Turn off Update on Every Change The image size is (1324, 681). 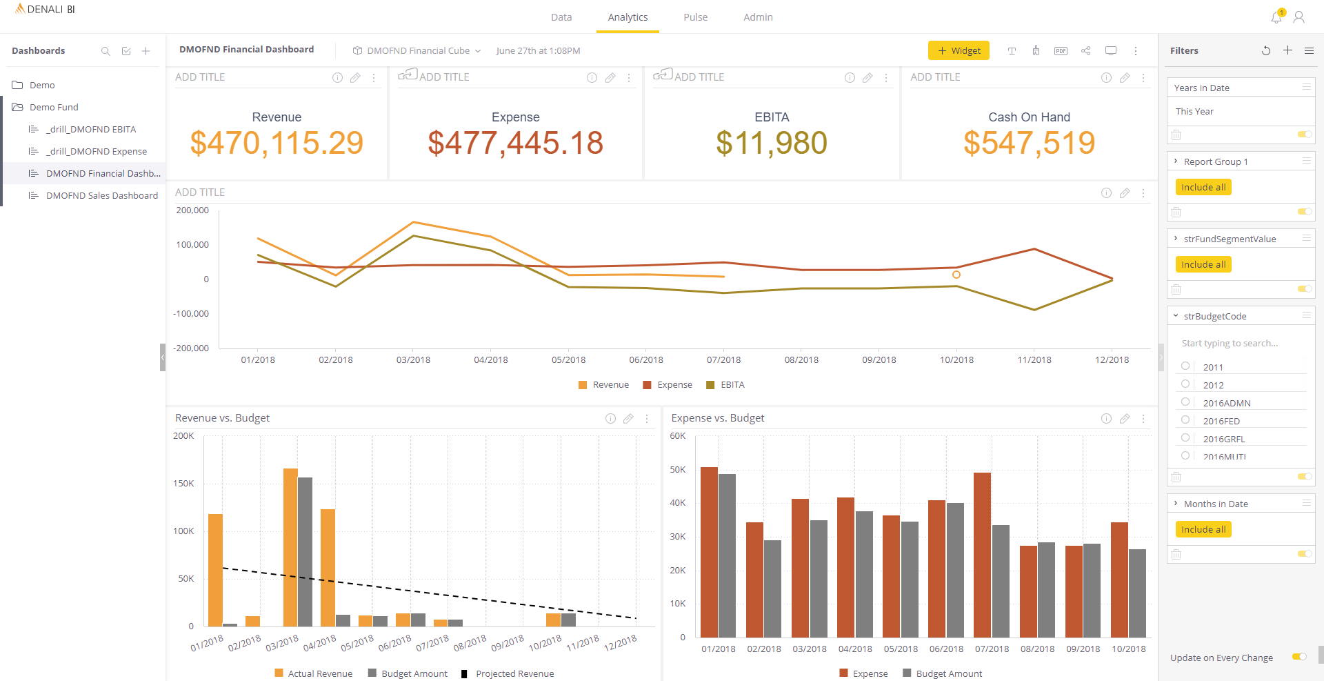(x=1301, y=658)
